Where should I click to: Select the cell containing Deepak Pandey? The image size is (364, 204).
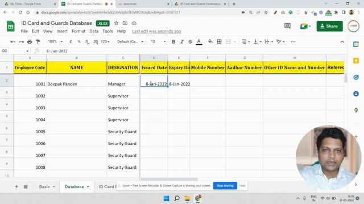[x=77, y=80]
